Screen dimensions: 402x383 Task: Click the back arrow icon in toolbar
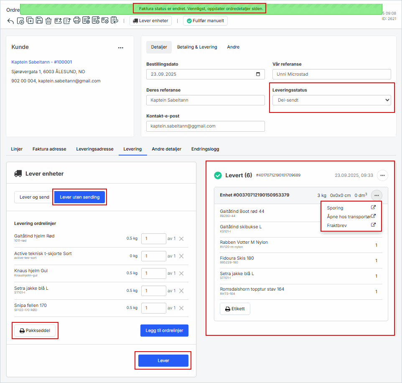click(x=10, y=21)
